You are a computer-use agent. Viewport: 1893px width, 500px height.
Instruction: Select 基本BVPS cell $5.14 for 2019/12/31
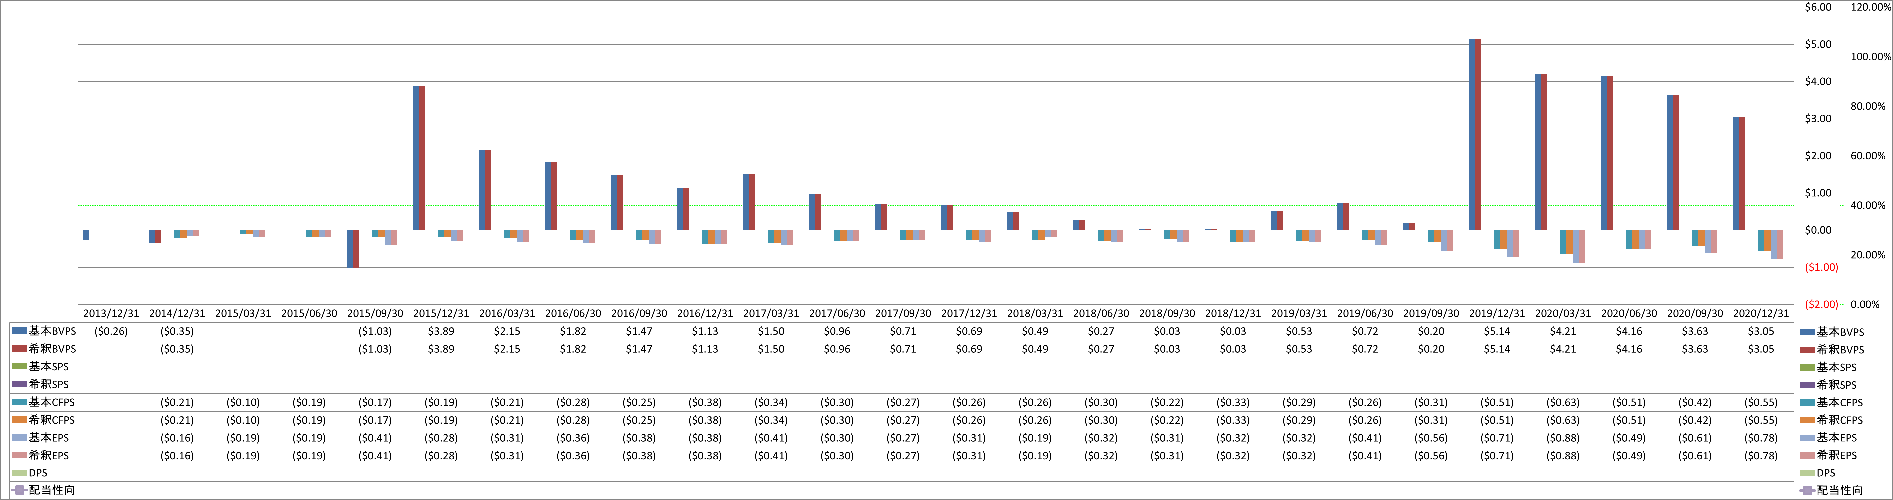click(x=1497, y=332)
